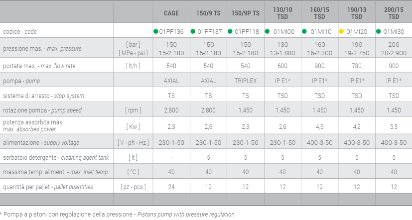Click the yellow dot beside code 01MI20
The width and height of the screenshot is (412, 220).
coord(341,31)
